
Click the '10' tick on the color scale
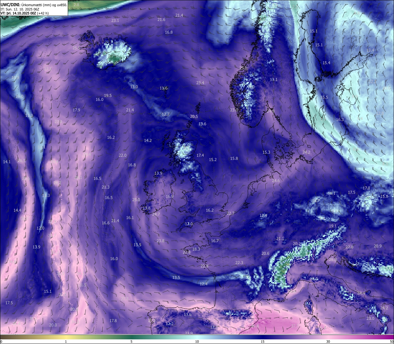[197, 342]
